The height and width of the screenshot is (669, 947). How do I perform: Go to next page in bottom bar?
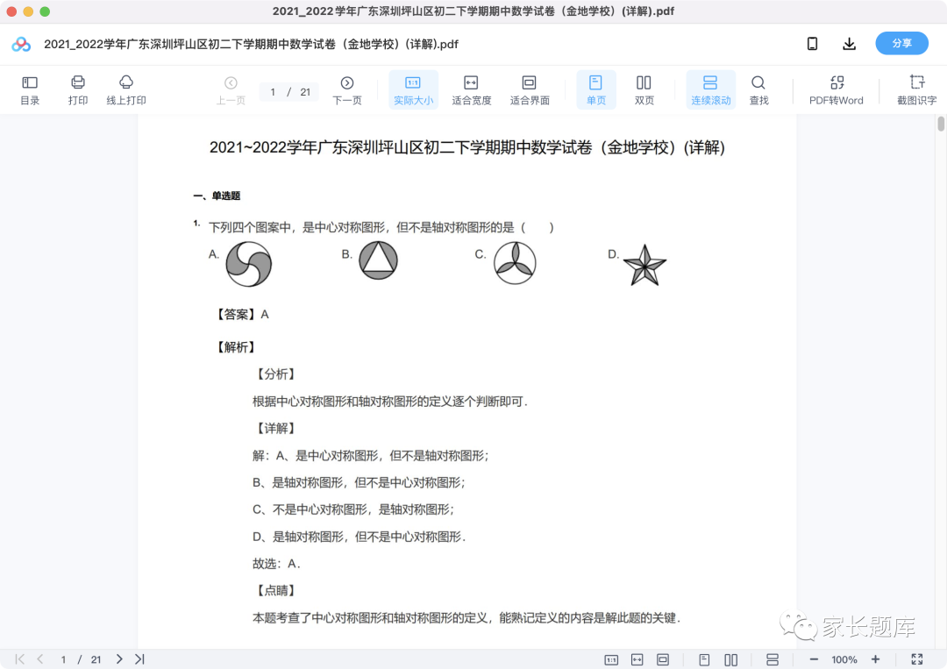tap(119, 659)
